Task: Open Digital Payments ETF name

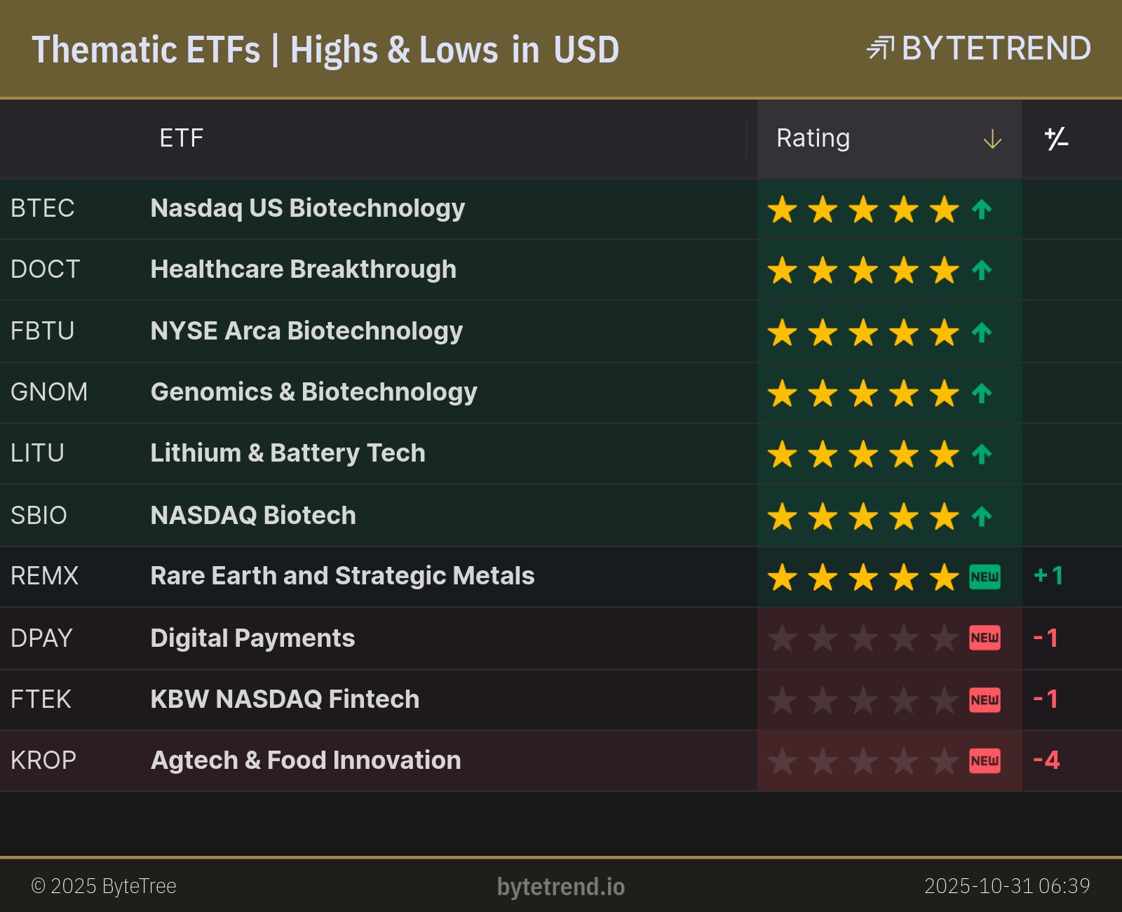Action: pos(253,638)
